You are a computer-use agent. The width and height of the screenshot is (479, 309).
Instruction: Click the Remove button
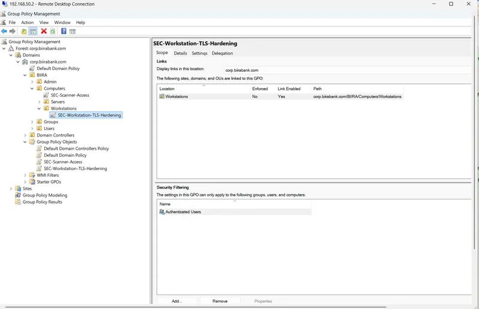click(220, 301)
